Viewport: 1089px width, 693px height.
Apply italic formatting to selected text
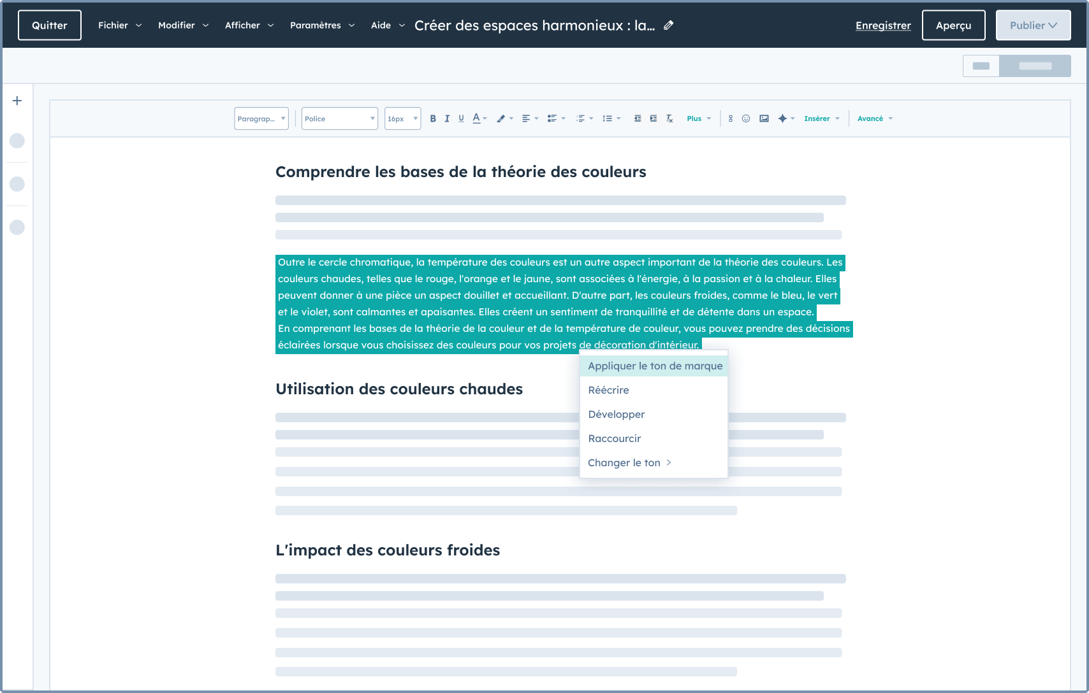coord(447,118)
